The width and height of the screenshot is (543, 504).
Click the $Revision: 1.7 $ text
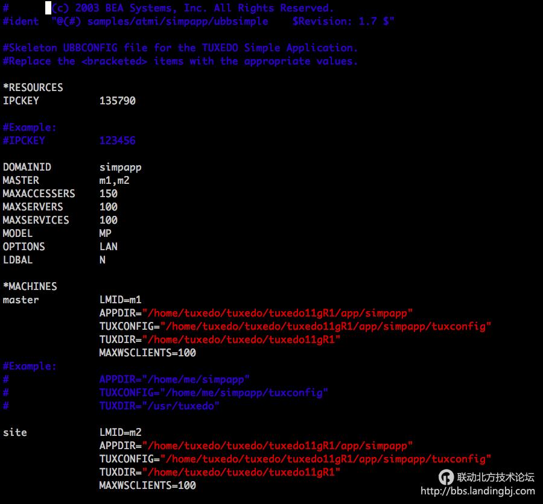343,21
